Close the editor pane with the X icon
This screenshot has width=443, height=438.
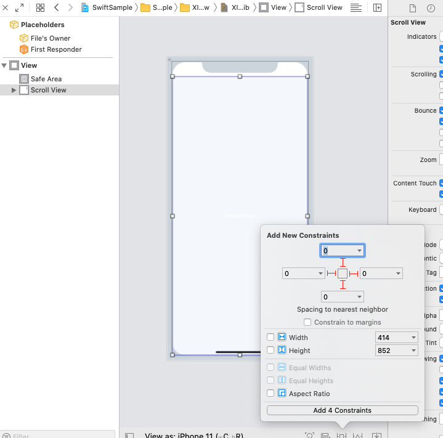(x=5, y=7)
